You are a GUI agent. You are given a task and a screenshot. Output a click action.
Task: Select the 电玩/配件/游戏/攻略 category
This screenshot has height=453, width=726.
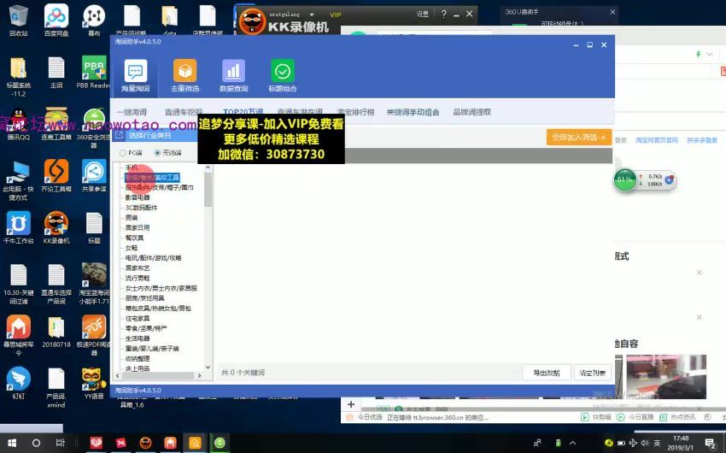[153, 258]
